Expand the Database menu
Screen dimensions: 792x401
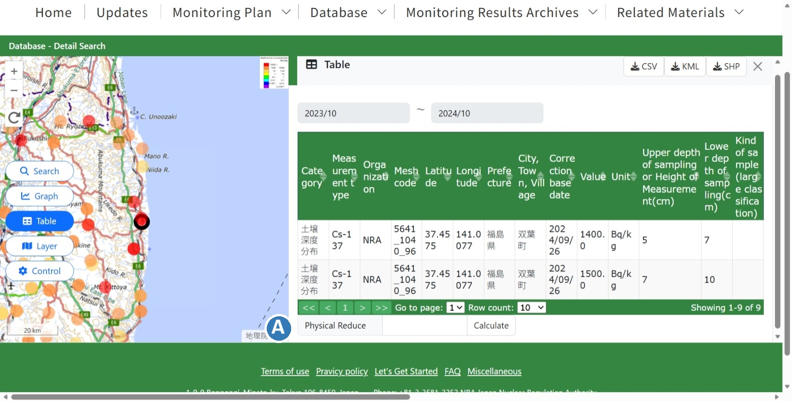[348, 12]
